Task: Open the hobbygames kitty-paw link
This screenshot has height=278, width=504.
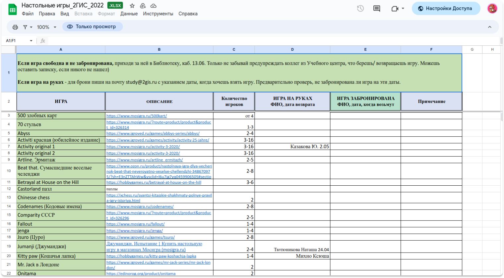Action: click(151, 256)
